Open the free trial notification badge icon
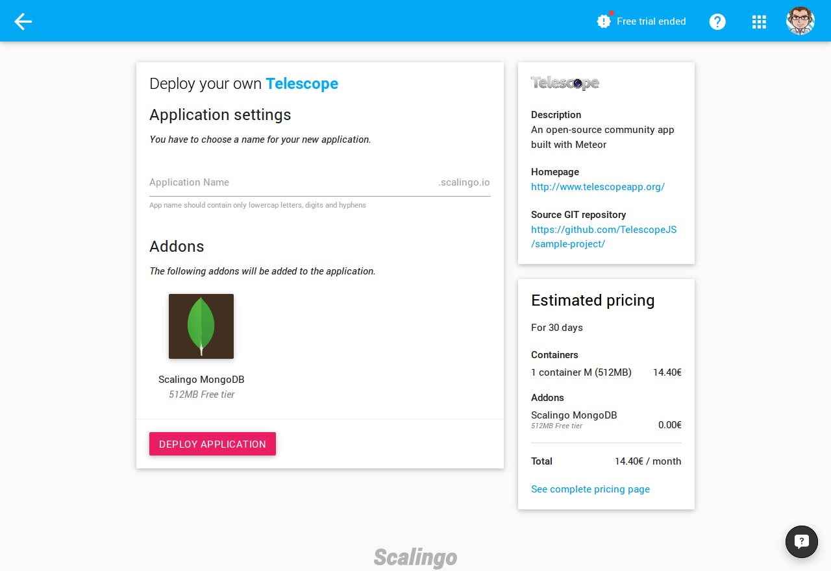The width and height of the screenshot is (831, 571). click(x=603, y=21)
